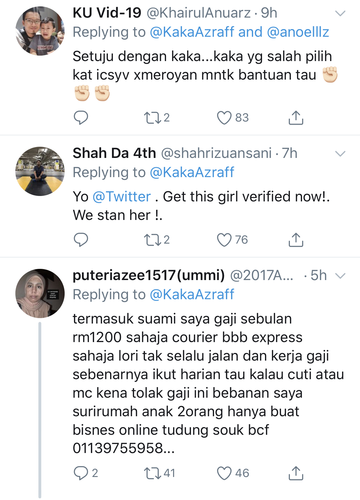Image resolution: width=360 pixels, height=500 pixels.
Task: Like the Shah Da 4th tweet
Action: 224,240
